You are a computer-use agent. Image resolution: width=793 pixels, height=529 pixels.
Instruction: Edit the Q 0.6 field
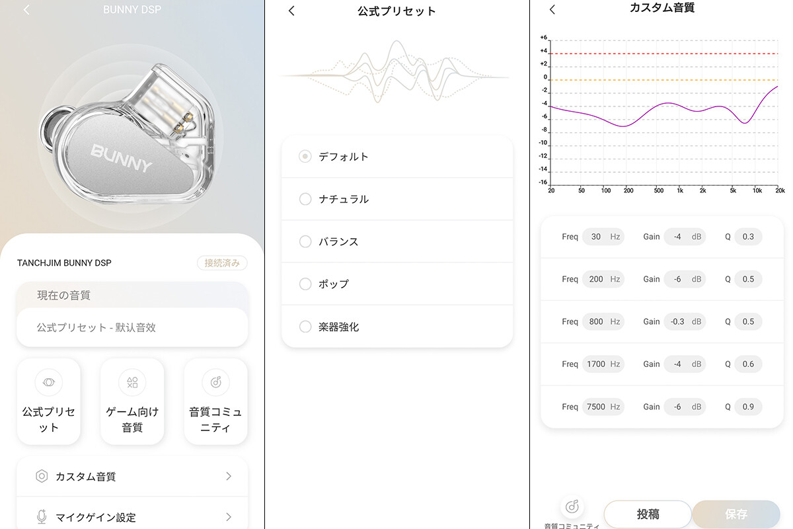pos(748,364)
